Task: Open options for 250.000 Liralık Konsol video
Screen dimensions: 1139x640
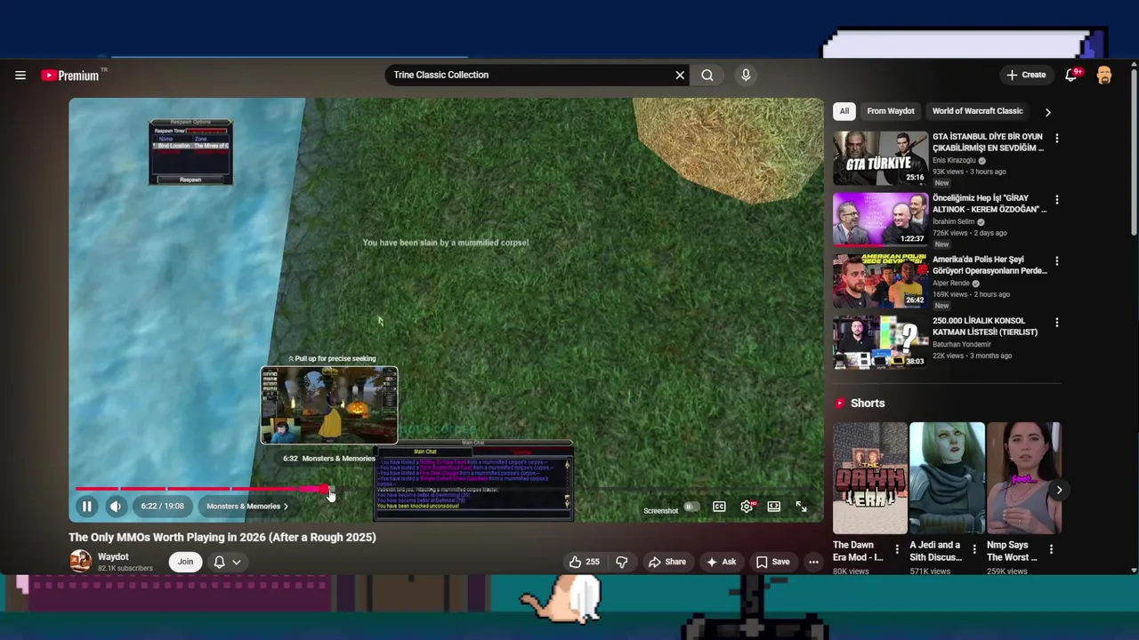Action: [x=1056, y=323]
